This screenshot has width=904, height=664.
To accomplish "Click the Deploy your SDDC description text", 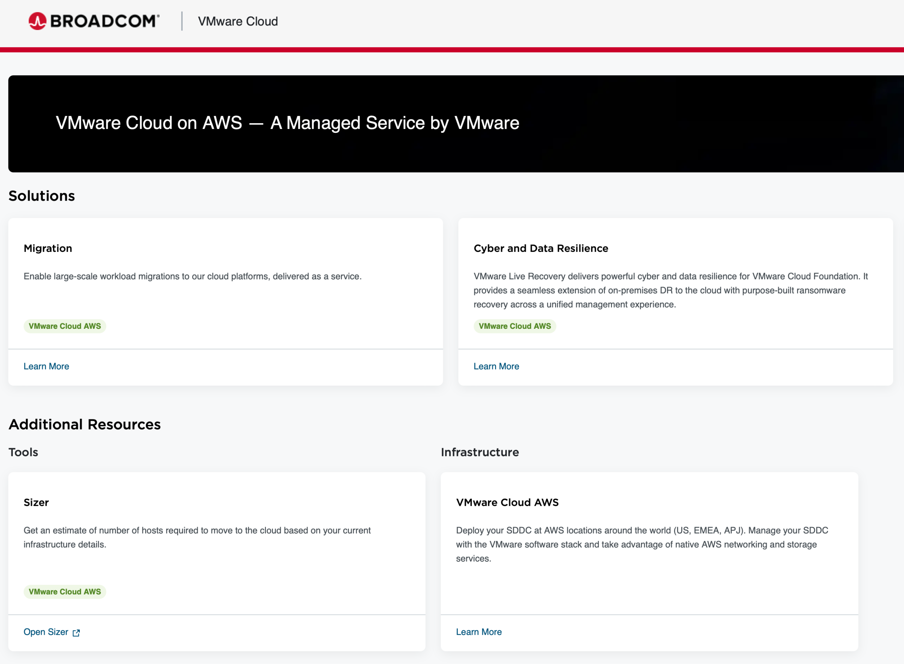I will click(x=642, y=544).
